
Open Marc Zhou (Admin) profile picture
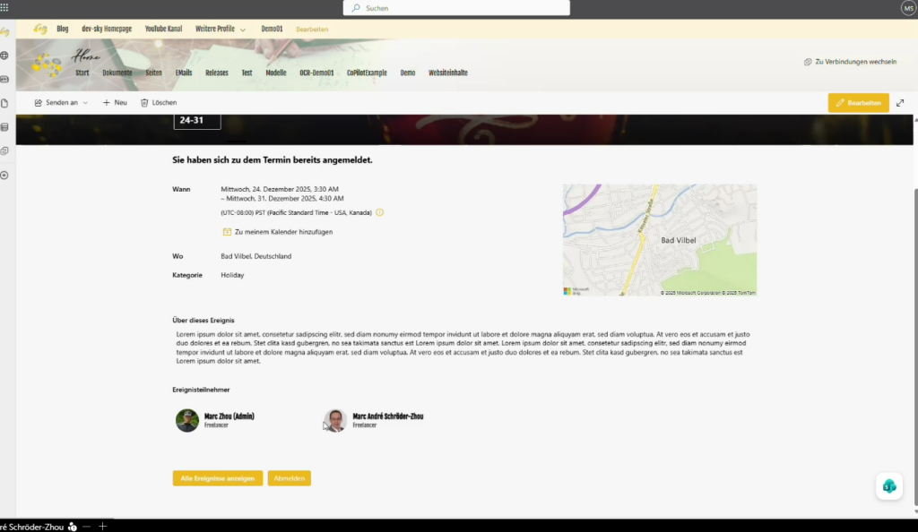[187, 420]
